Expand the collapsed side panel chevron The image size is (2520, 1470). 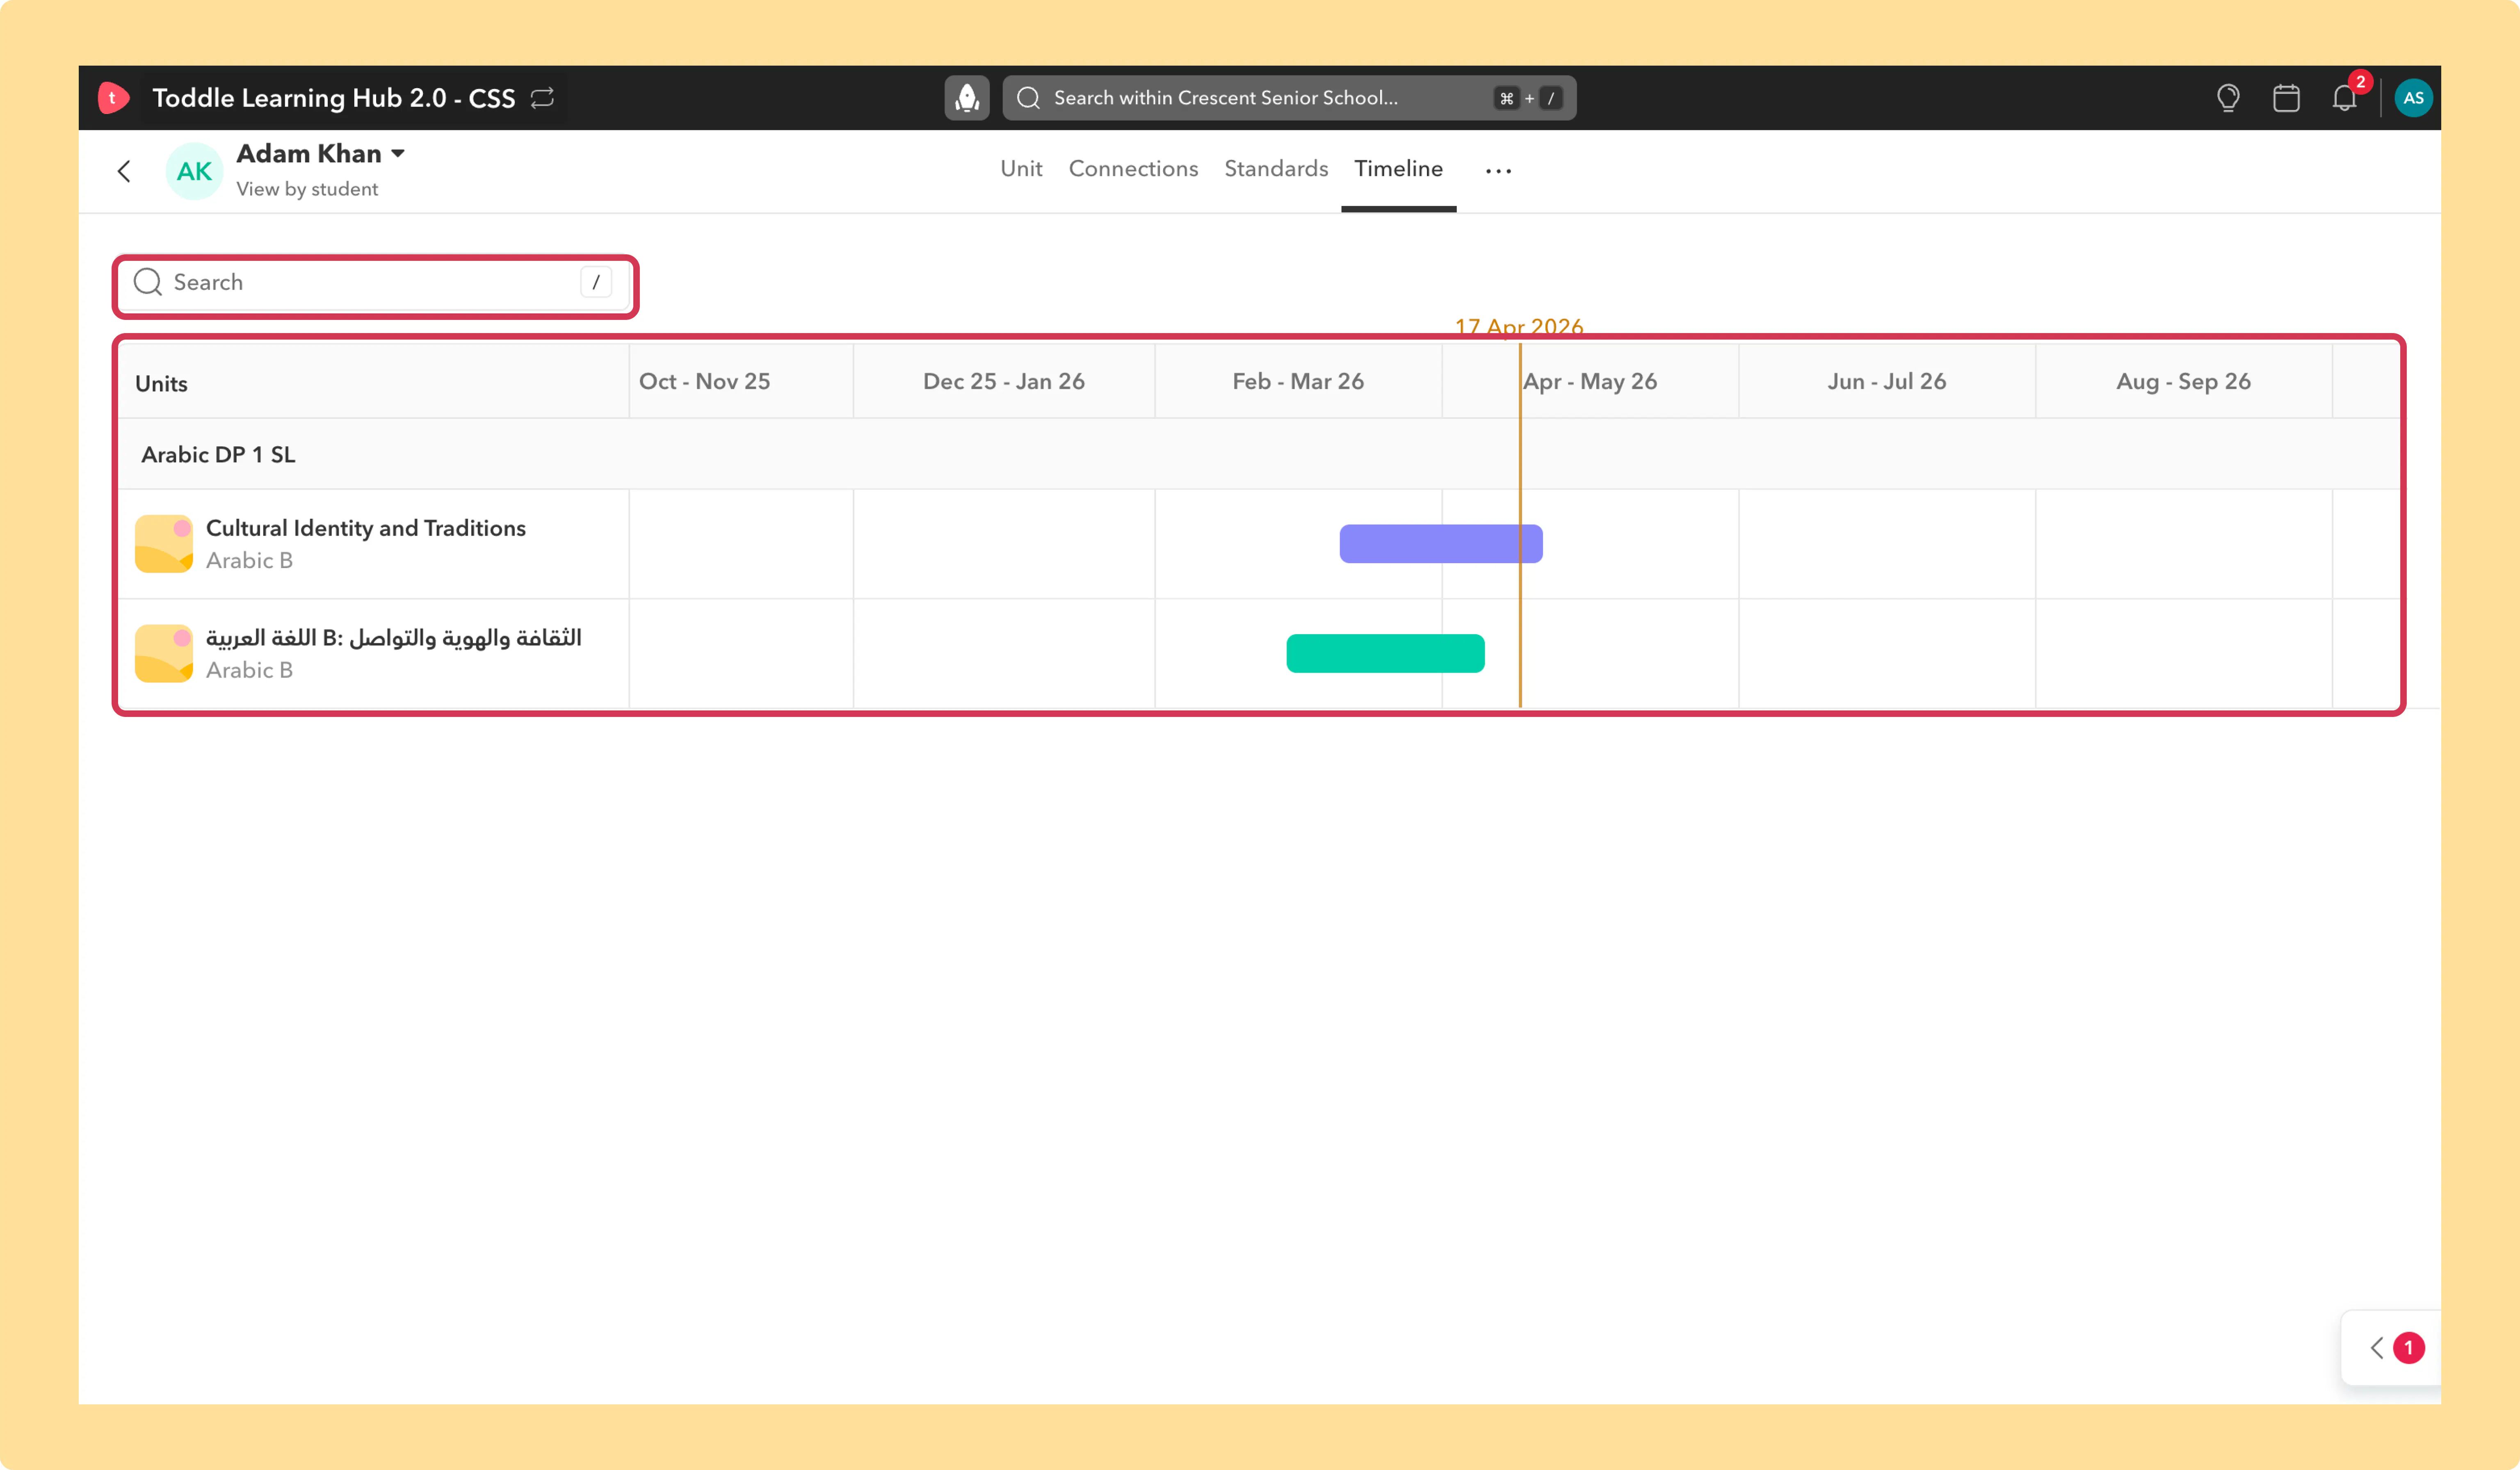pos(2377,1348)
